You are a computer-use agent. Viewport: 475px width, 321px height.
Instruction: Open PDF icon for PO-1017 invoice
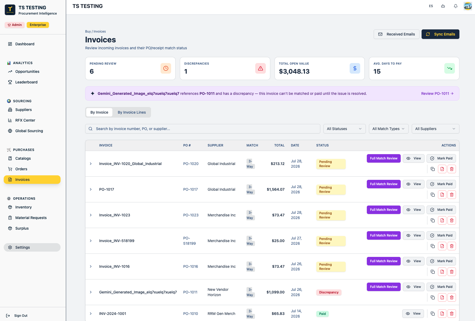(442, 195)
